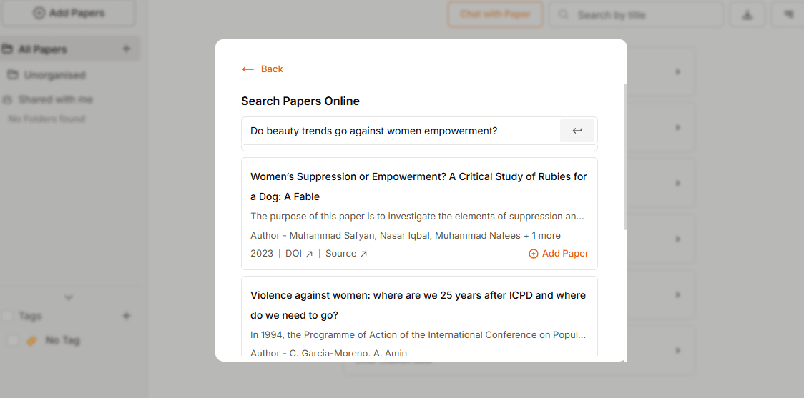Screen dimensions: 804x398
Task: Open the Violence against women paper title
Action: [x=418, y=305]
